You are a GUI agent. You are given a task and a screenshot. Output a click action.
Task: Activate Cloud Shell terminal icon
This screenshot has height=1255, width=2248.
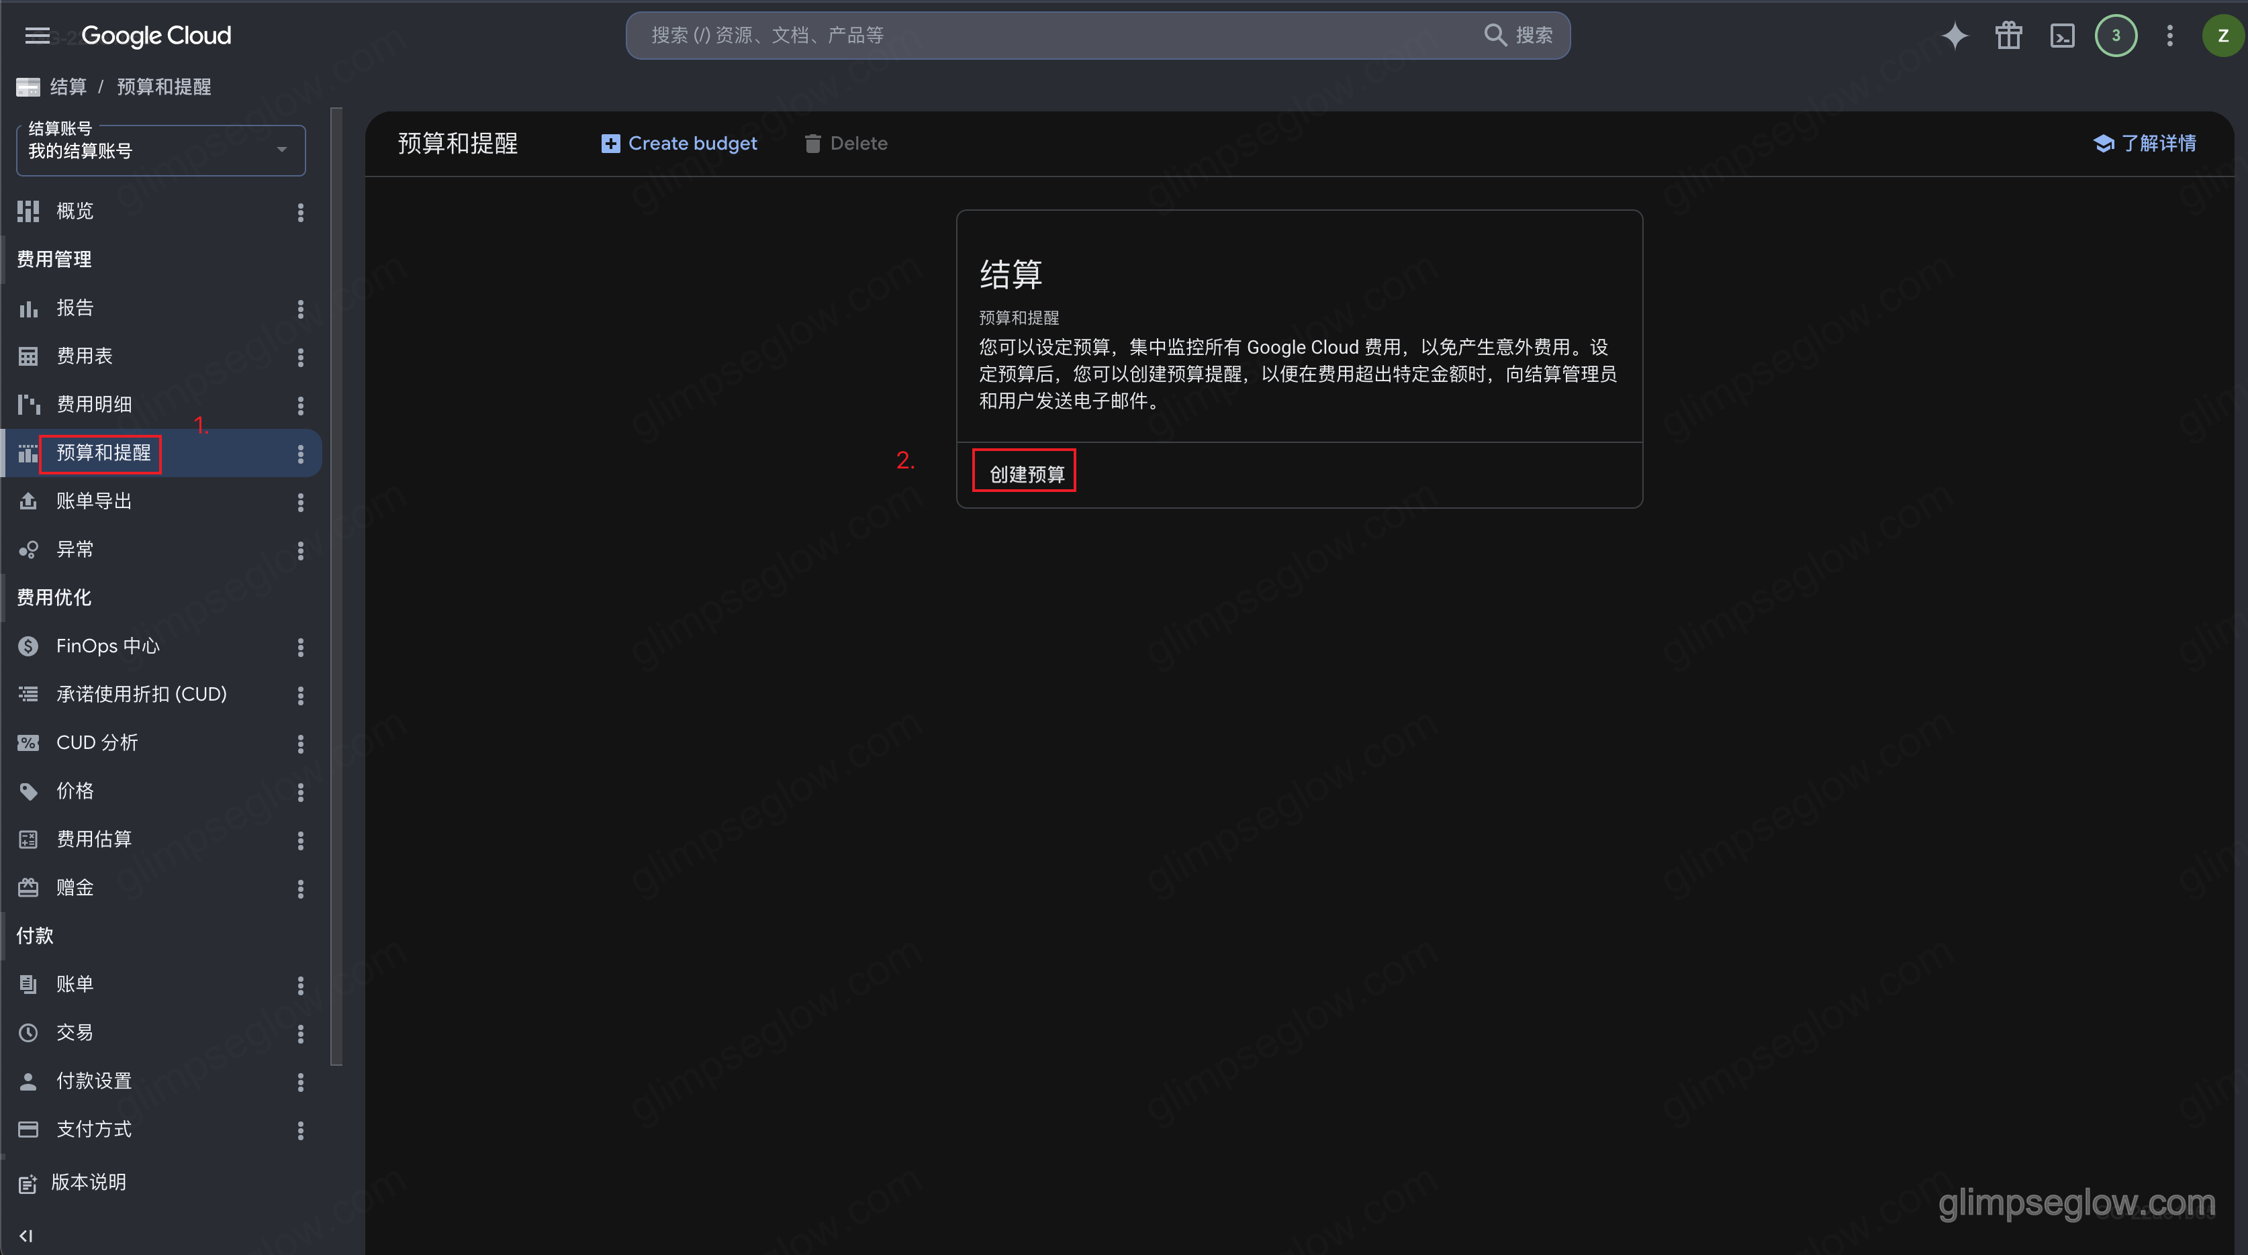point(2062,36)
